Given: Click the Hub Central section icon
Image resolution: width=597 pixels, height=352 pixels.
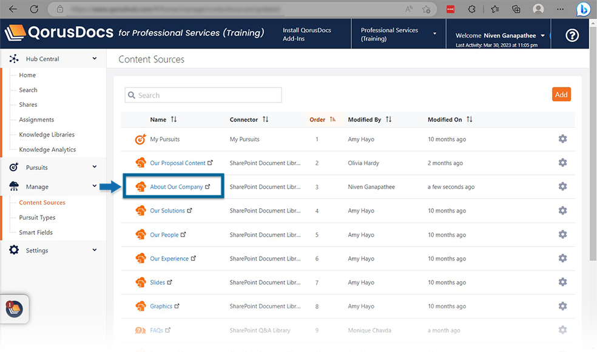Looking at the screenshot, I should [14, 59].
